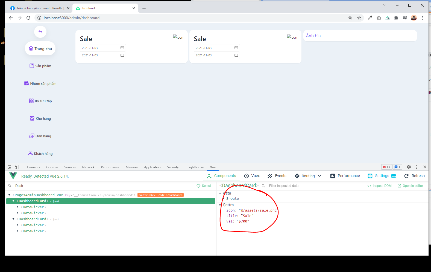Viewport: 431px width, 272px height.
Task: Click the back arrow button in the sidebar
Action: [x=40, y=31]
